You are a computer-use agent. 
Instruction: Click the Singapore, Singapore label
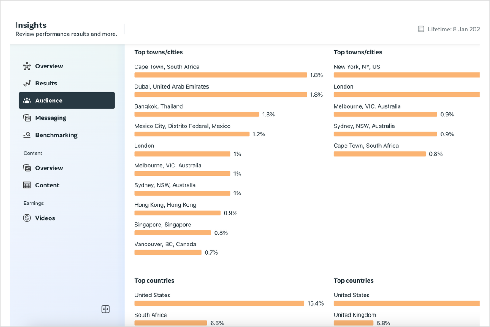(x=163, y=225)
